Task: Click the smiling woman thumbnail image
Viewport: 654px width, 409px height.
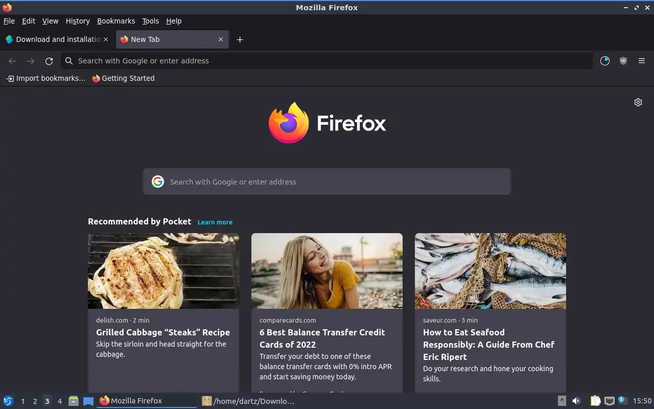Action: click(327, 271)
